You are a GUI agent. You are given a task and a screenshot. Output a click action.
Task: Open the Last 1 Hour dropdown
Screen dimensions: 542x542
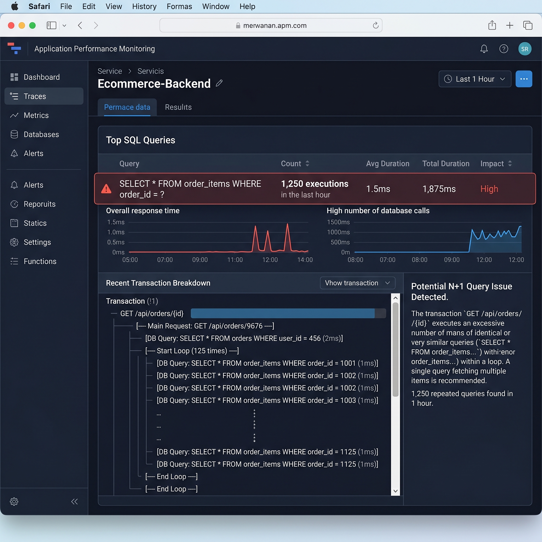pyautogui.click(x=475, y=79)
